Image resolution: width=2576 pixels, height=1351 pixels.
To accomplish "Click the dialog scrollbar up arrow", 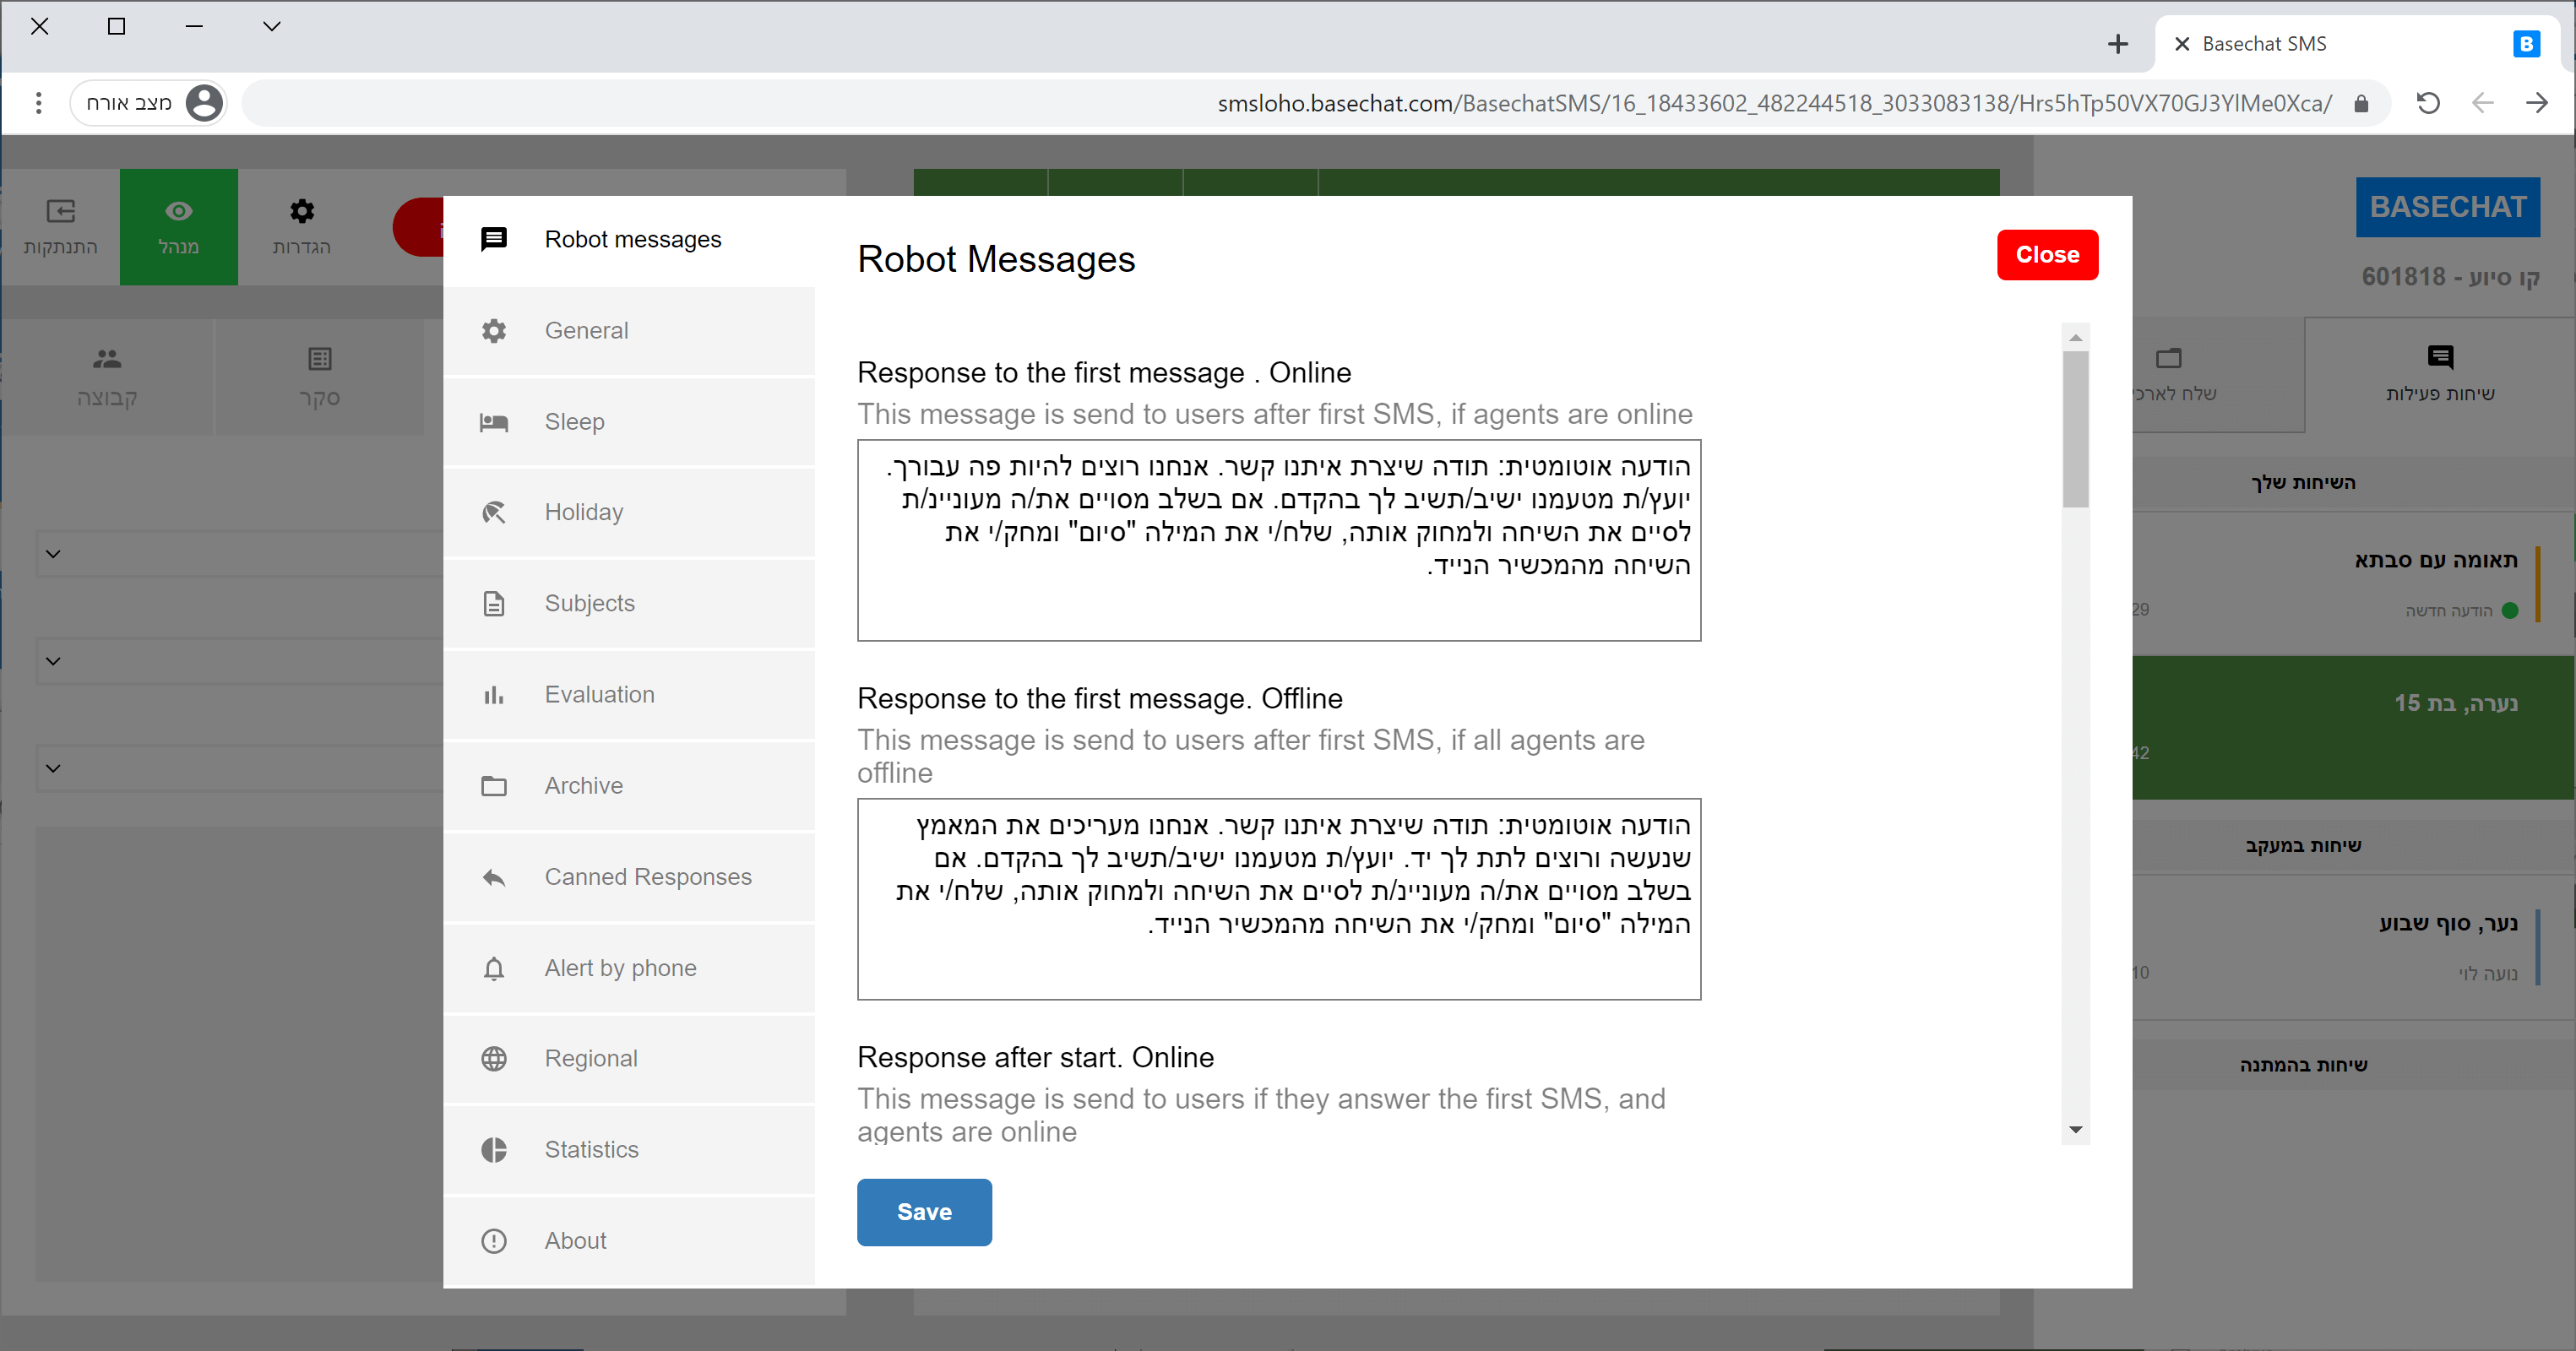I will (2075, 338).
